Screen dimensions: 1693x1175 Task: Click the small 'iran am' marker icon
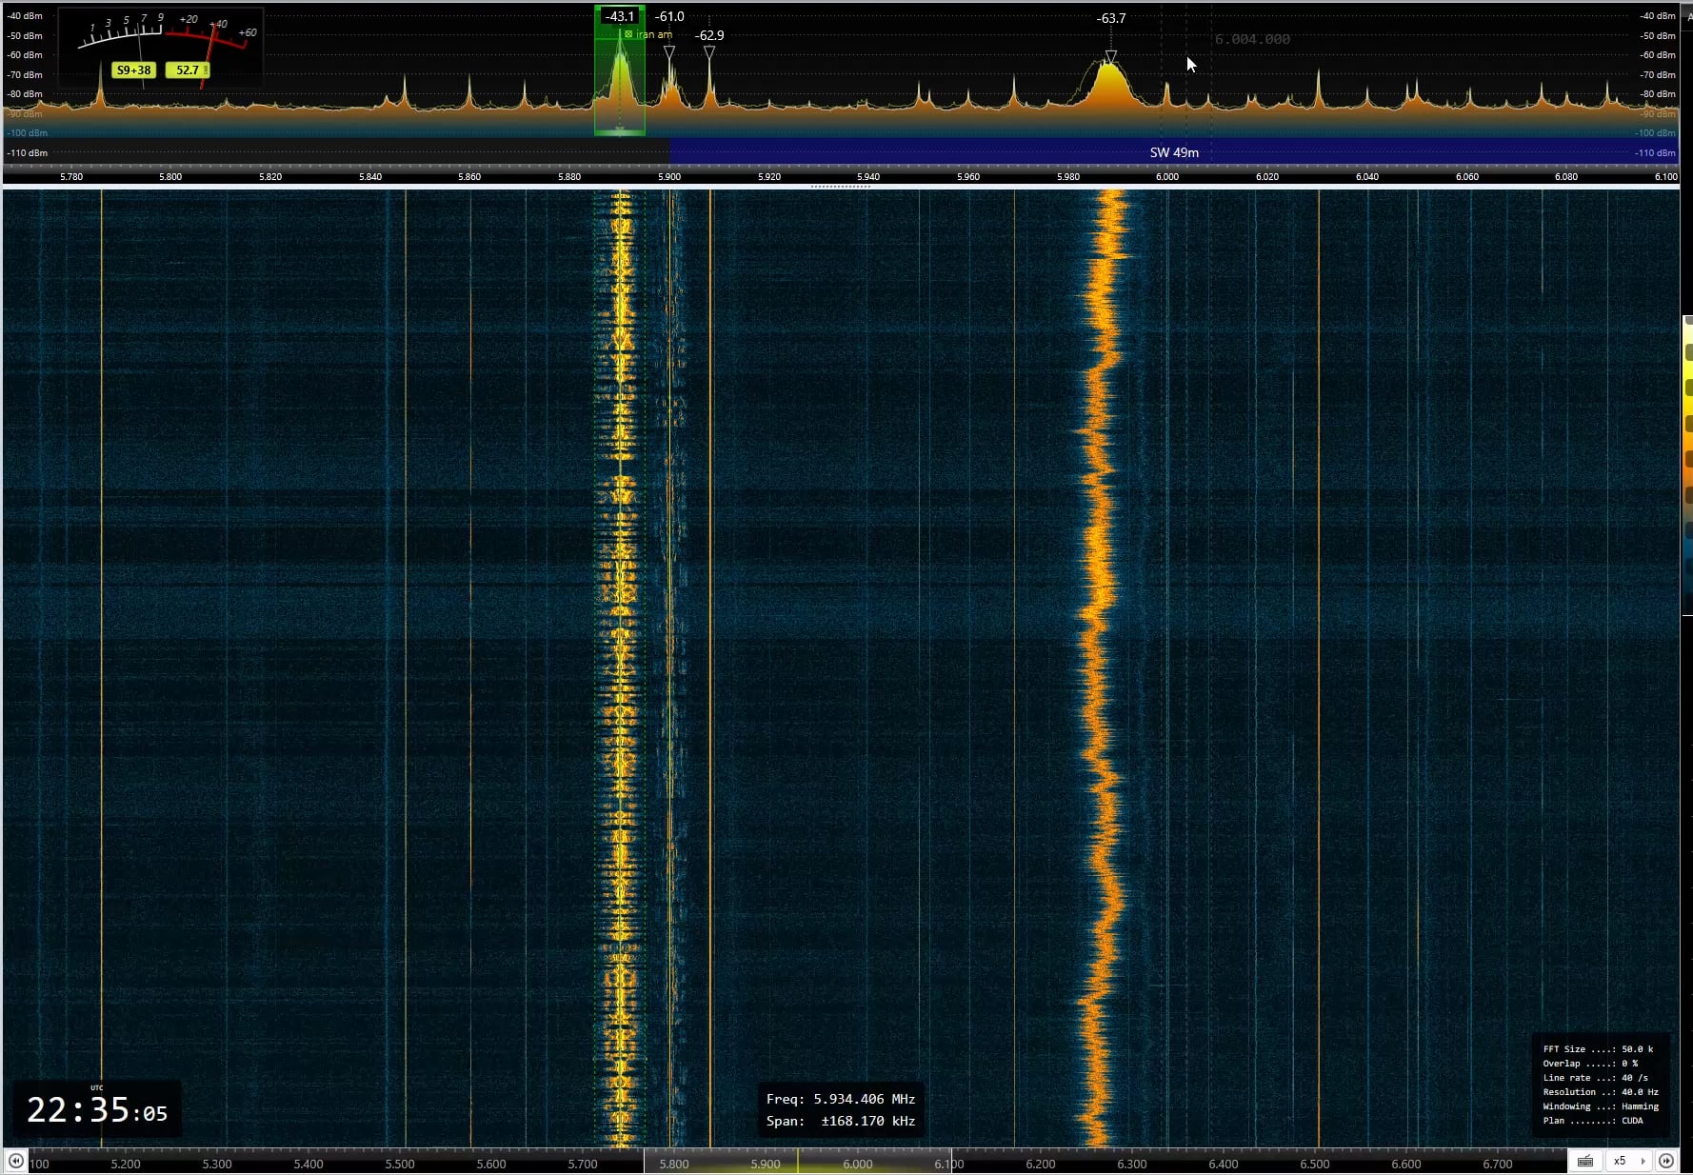tap(628, 34)
